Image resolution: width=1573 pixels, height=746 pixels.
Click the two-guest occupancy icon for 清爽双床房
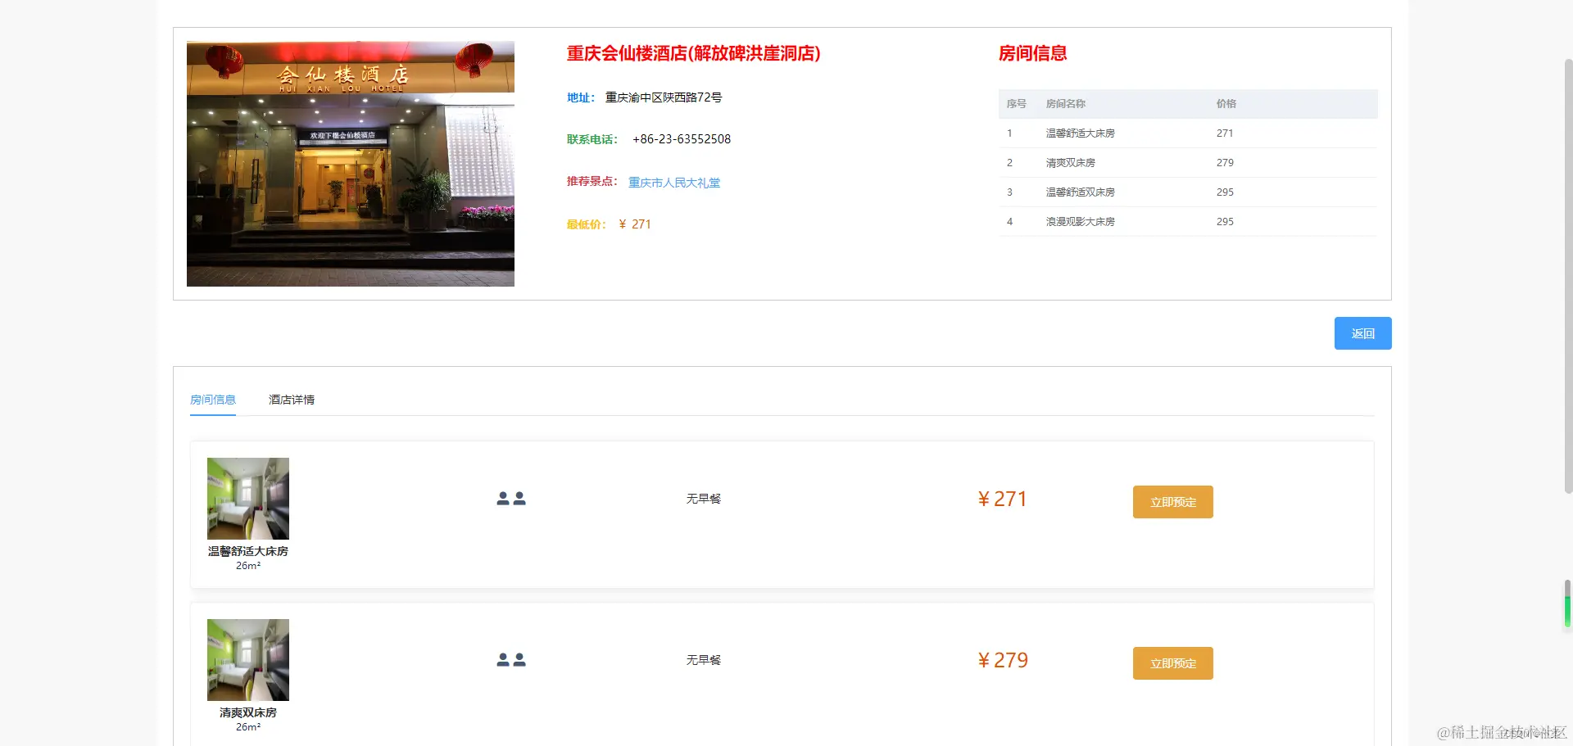[511, 659]
